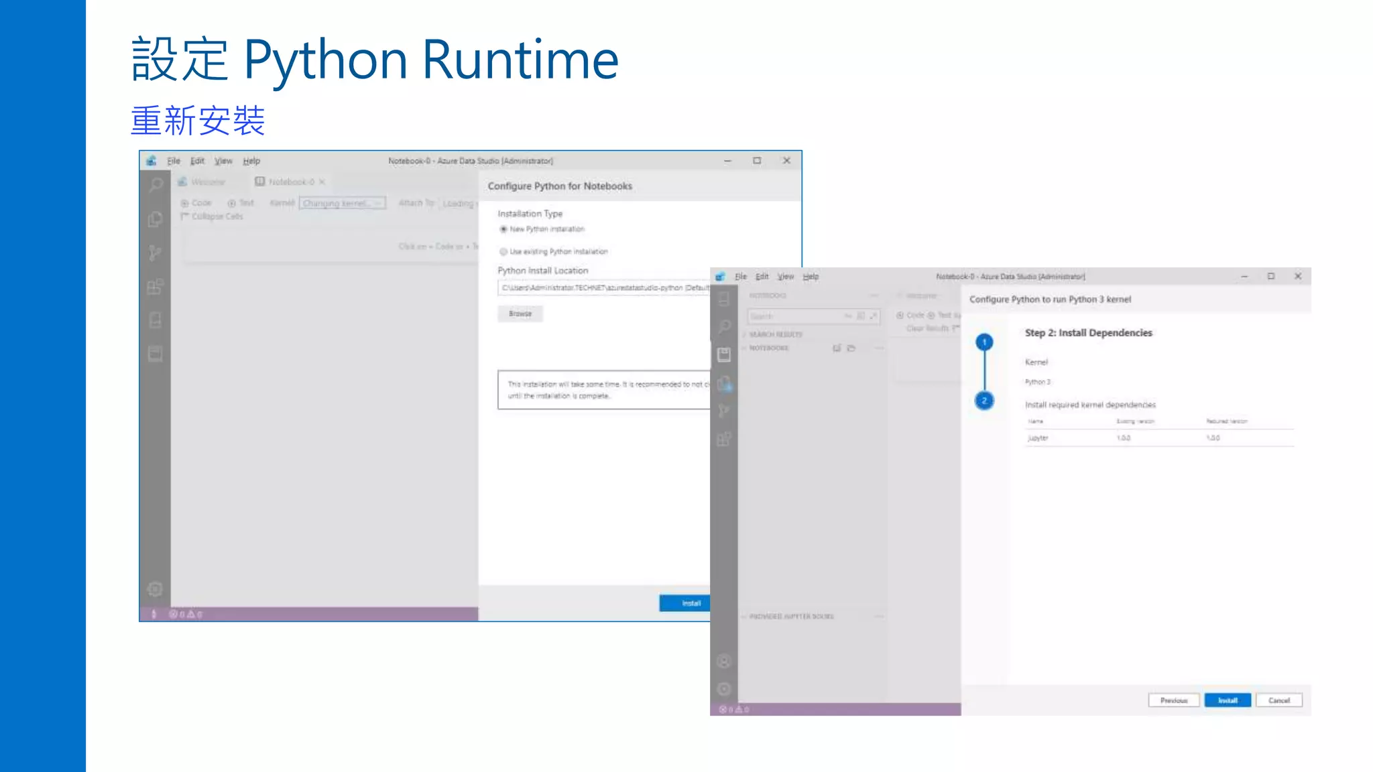Open Help menu in left window
Viewport: 1373px width, 772px height.
point(251,161)
